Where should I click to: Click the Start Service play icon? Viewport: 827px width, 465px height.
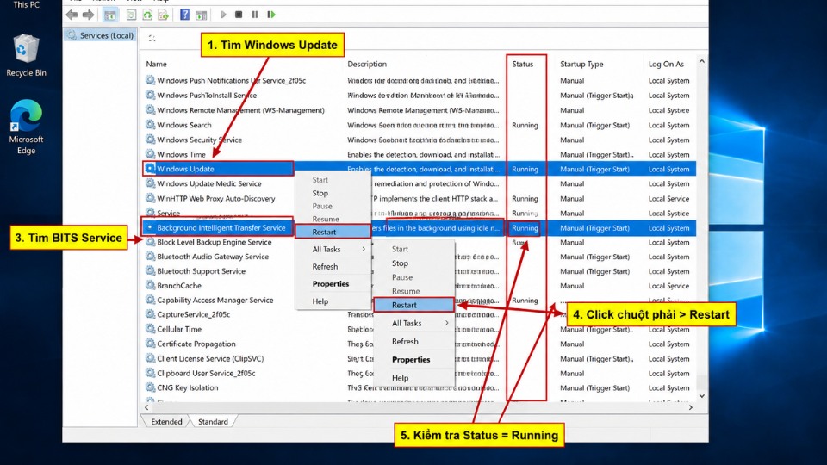click(223, 15)
